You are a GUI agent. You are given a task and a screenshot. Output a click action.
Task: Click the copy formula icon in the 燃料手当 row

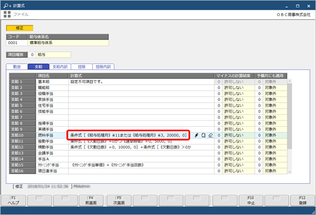[203, 135]
